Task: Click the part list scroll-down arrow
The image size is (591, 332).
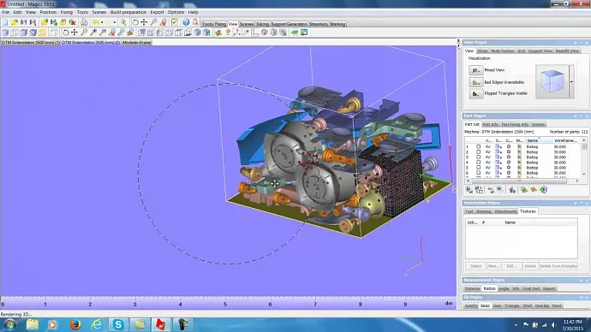Action: tap(584, 175)
